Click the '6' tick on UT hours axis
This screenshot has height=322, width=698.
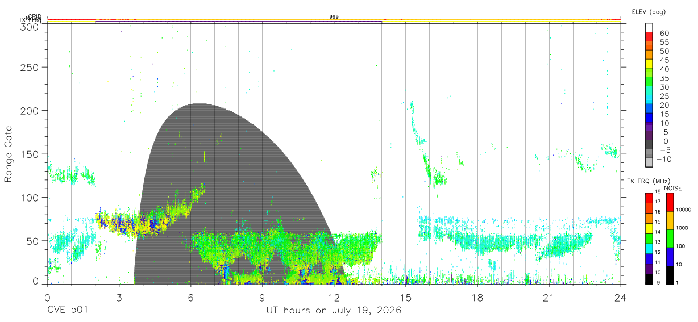pos(190,298)
